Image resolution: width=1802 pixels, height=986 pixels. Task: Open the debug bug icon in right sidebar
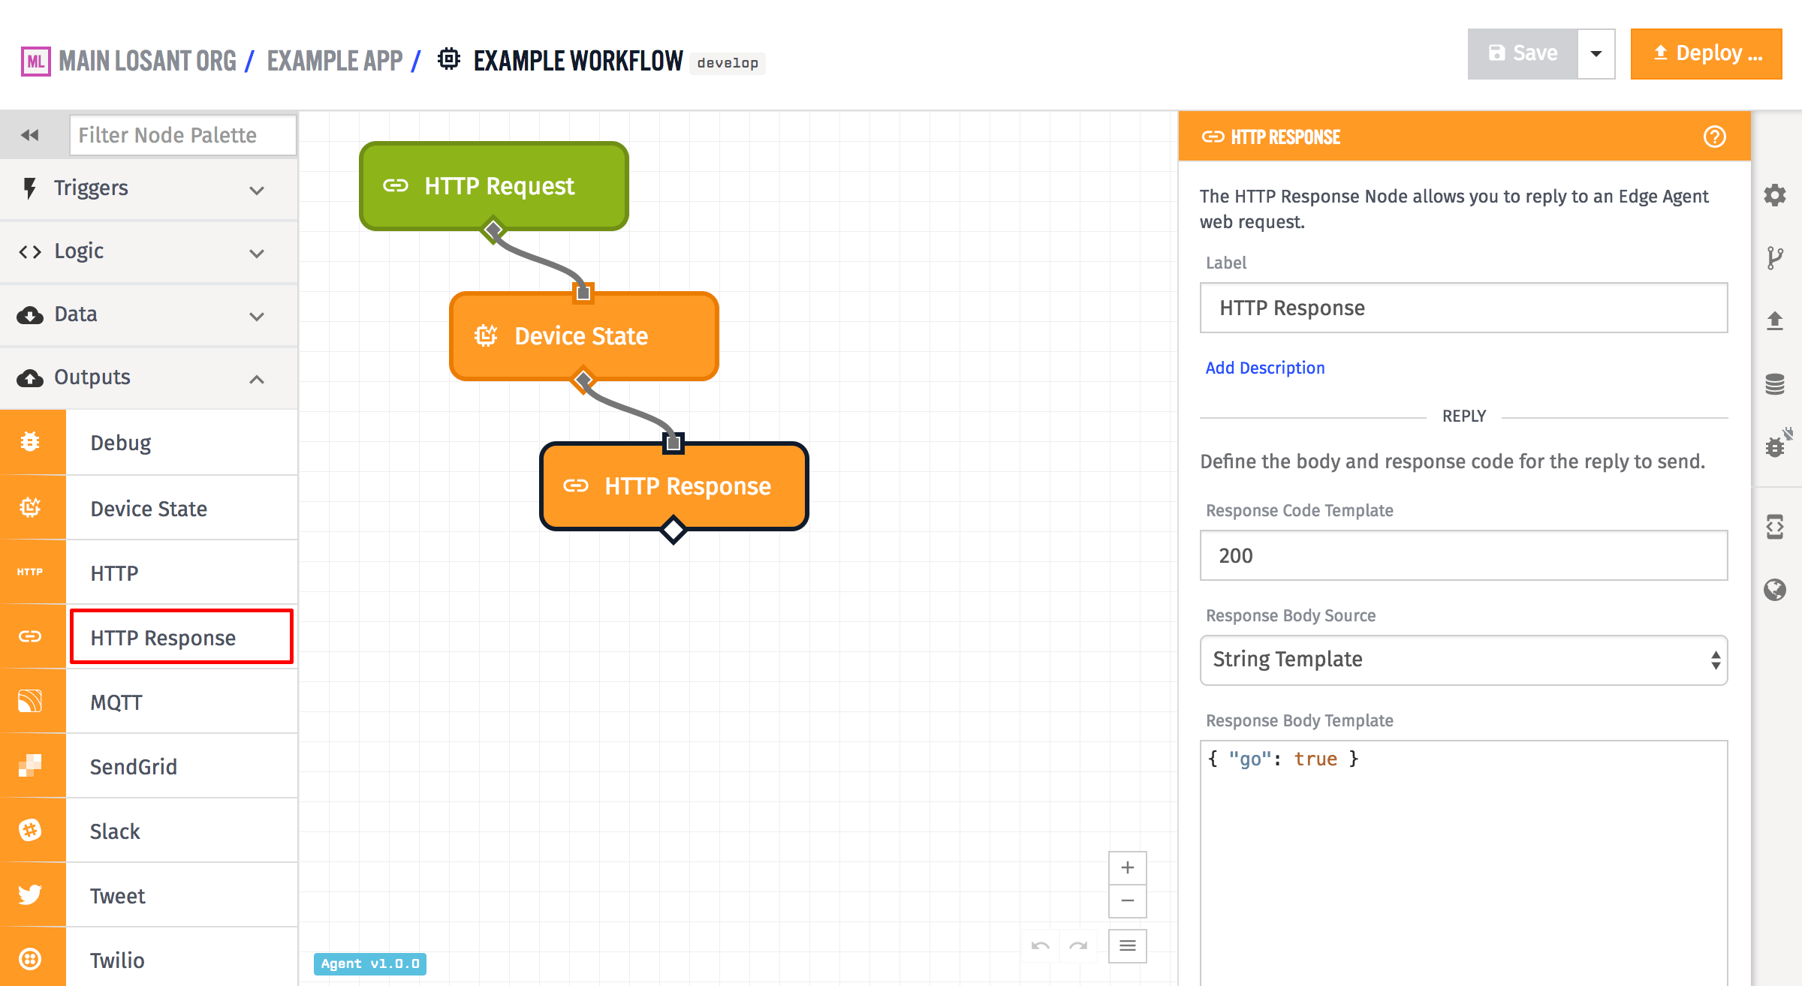pos(1776,444)
